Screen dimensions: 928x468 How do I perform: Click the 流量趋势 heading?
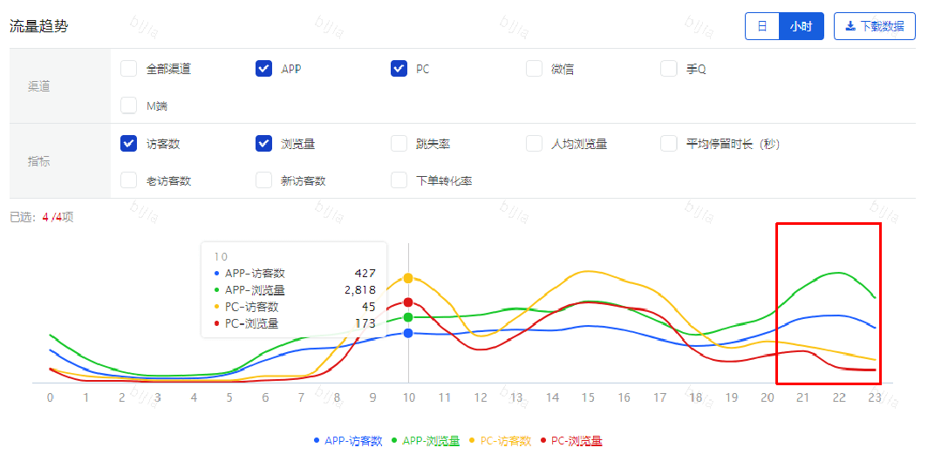pos(38,26)
